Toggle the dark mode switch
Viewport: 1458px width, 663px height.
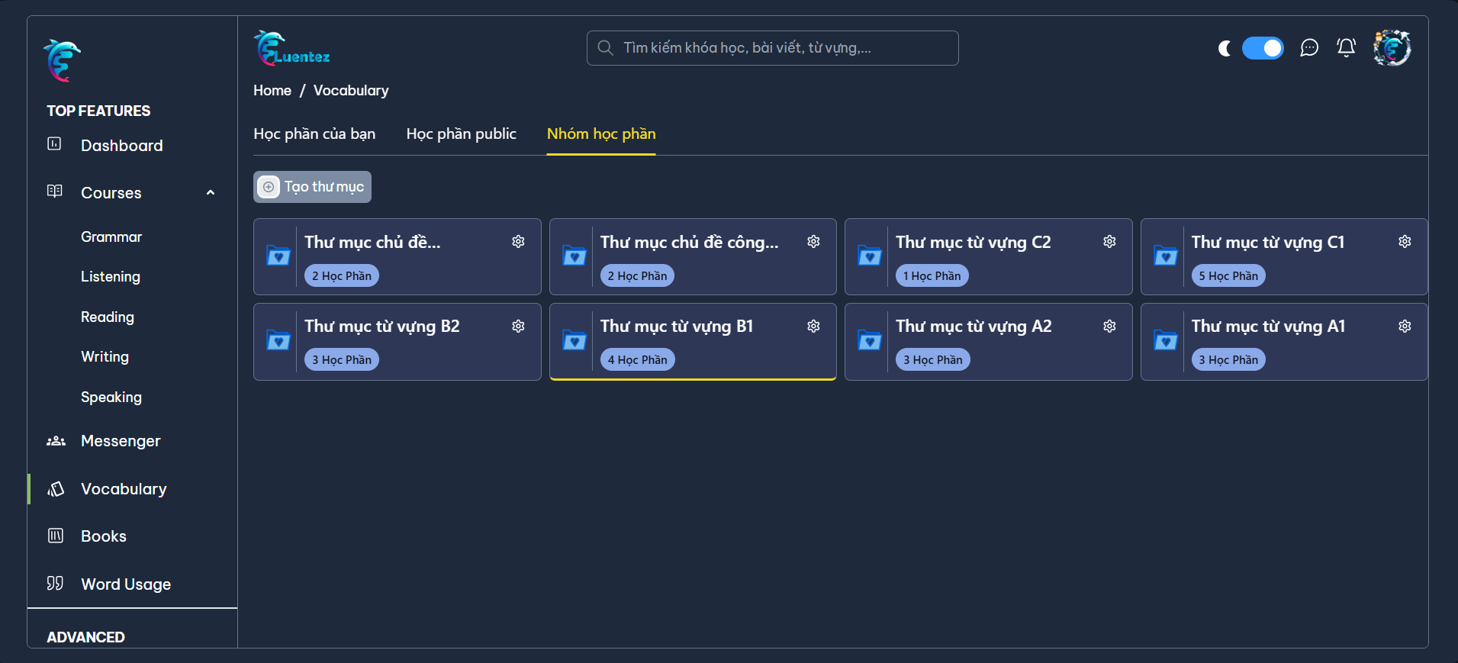pyautogui.click(x=1263, y=48)
